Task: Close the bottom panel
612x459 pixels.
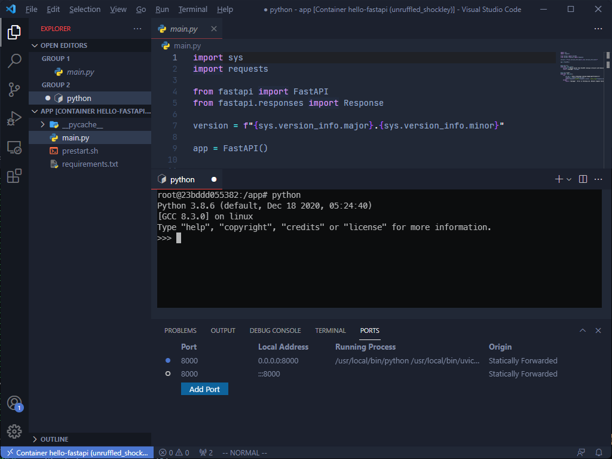Action: 598,330
